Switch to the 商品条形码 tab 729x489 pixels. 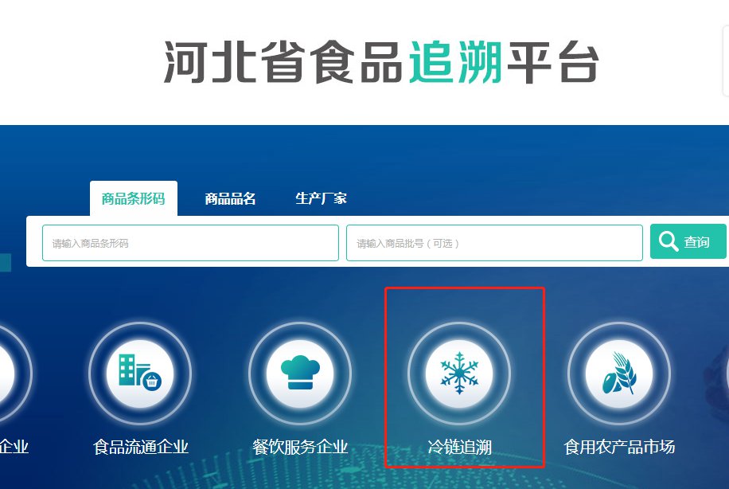click(134, 198)
